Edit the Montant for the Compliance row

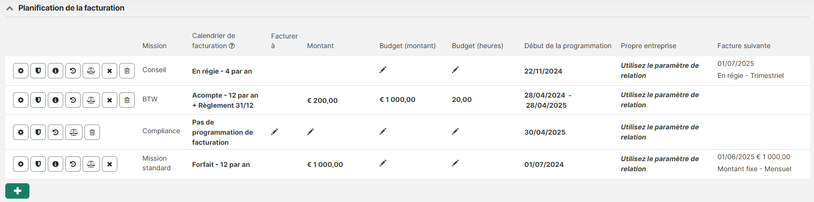pyautogui.click(x=311, y=132)
